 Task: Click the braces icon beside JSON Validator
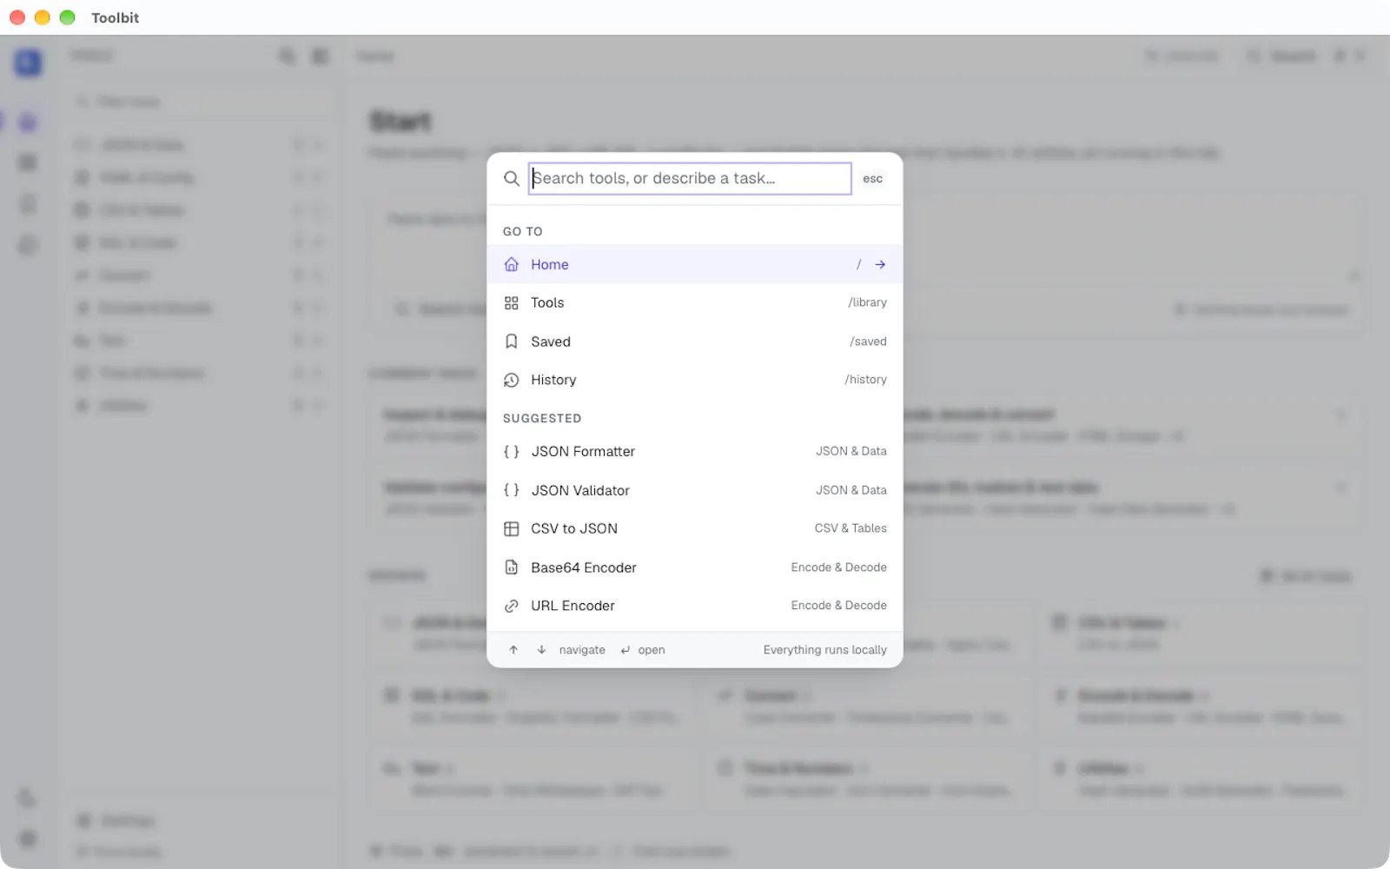point(512,490)
